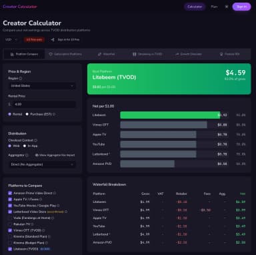Screen dimensions: 256x255
Task: Click the green Litebeem bar in chart
Action: point(170,115)
